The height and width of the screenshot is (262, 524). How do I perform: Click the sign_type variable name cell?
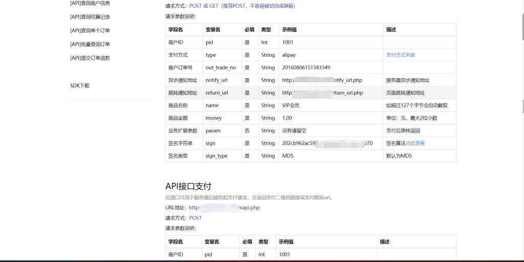pyautogui.click(x=216, y=156)
